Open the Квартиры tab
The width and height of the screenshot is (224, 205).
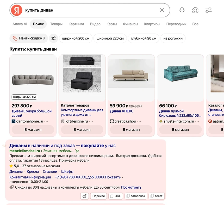click(x=152, y=24)
